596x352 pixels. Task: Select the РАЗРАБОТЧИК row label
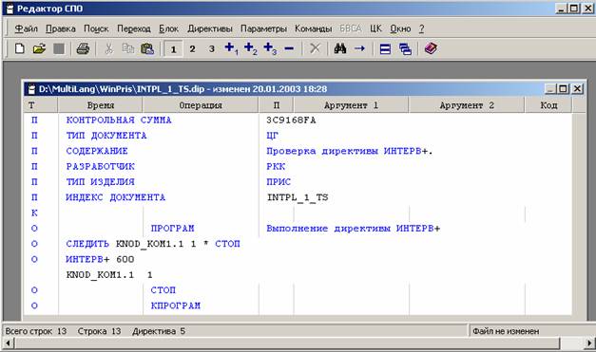click(x=101, y=167)
